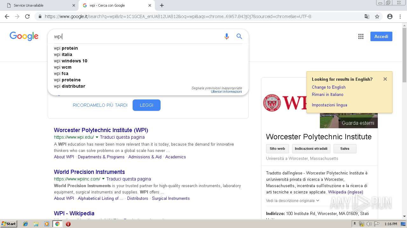
Task: Close the wpi - Cerca con Google tab
Action: click(x=150, y=5)
